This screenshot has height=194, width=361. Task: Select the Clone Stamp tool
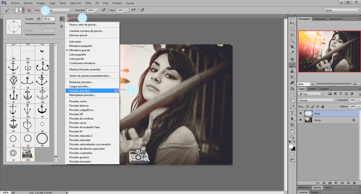point(292,71)
